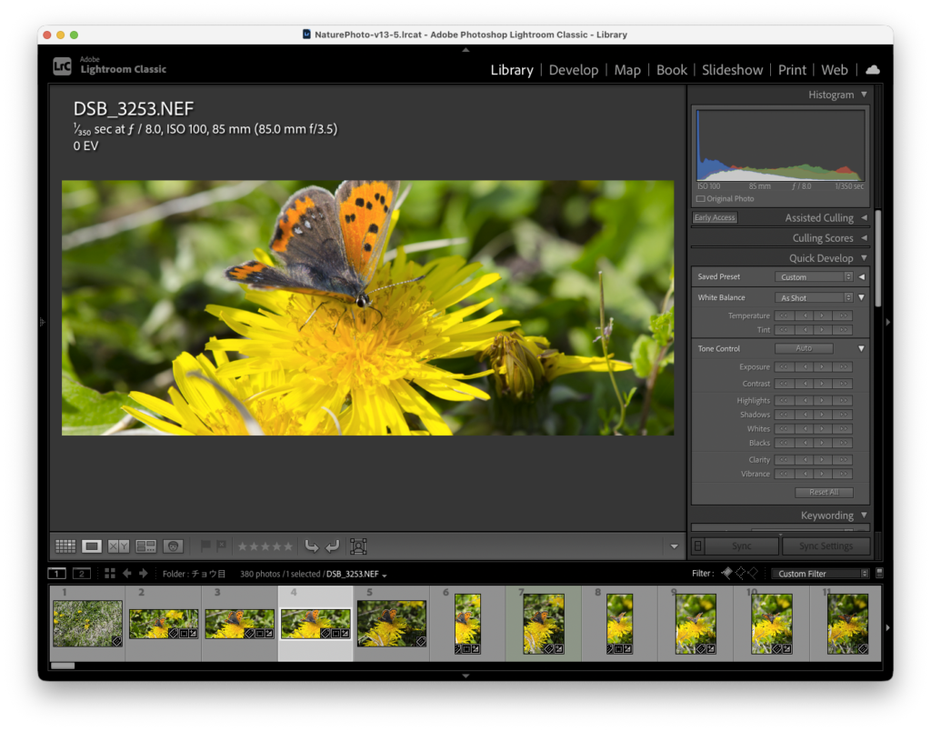
Task: Mark the photo as Rejected
Action: [x=220, y=546]
